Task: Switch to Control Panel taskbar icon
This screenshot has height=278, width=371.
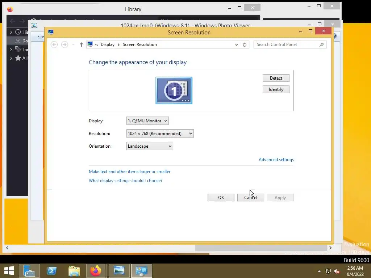Action: tap(142, 271)
